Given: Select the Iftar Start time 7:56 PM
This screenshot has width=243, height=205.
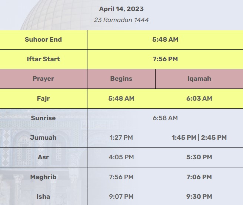Looking at the screenshot, I should click(165, 59).
